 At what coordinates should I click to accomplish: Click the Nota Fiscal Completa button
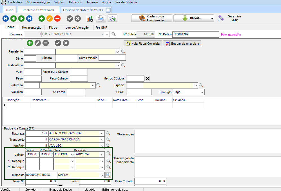tap(143, 44)
